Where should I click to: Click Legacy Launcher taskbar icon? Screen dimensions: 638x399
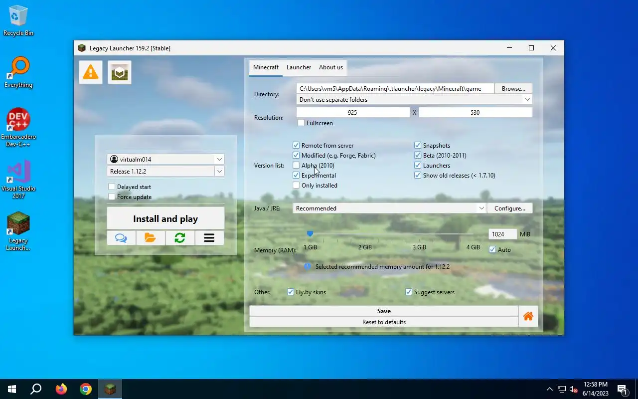[x=110, y=389]
